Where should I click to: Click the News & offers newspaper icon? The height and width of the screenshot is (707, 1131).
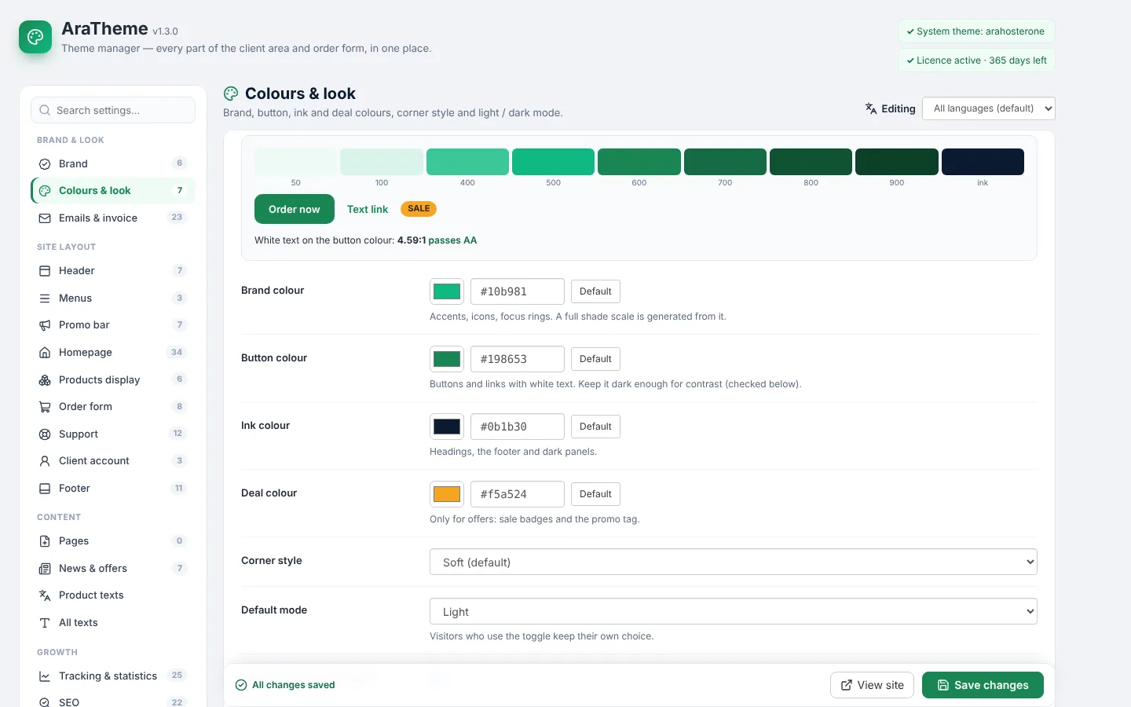[x=45, y=569]
